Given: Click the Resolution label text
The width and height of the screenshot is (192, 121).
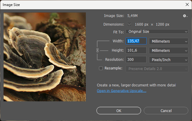Looking at the screenshot, I should click(114, 60).
